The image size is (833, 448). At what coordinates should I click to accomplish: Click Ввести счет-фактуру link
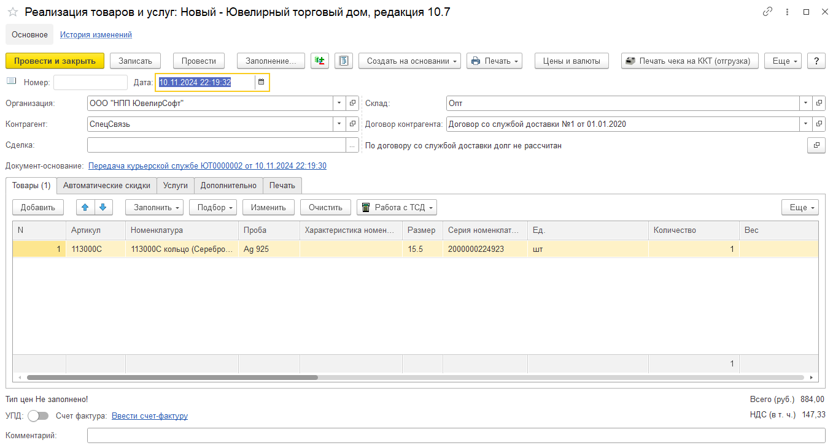click(x=150, y=416)
